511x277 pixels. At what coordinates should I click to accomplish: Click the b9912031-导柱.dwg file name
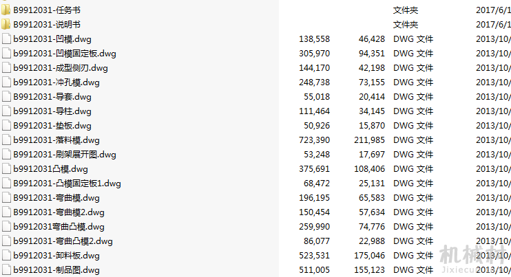pos(52,111)
